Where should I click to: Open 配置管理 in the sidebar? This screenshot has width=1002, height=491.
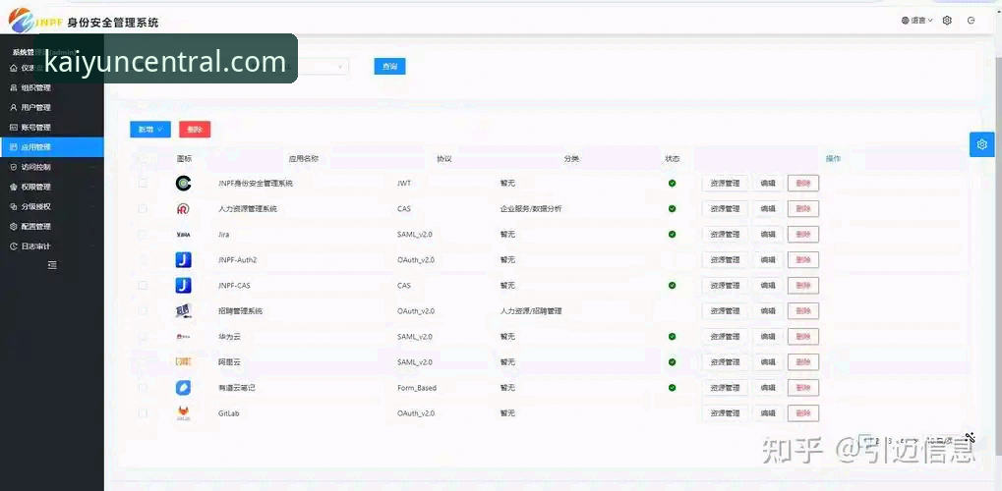pos(52,226)
